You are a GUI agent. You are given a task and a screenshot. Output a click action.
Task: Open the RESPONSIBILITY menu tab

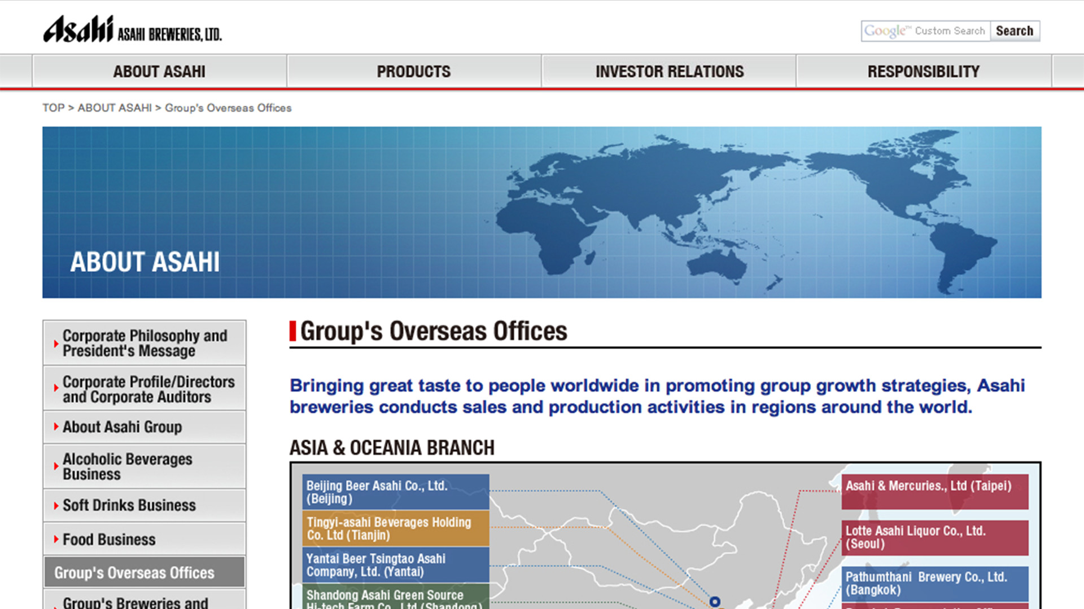pos(924,72)
